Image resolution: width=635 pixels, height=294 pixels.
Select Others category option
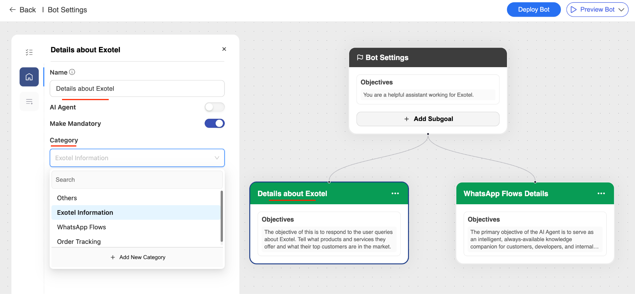click(136, 198)
